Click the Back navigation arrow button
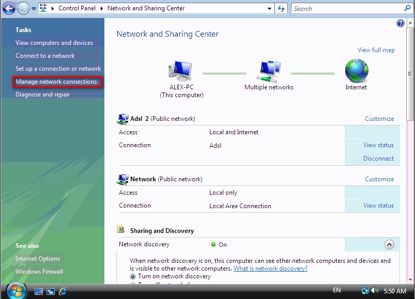The width and height of the screenshot is (415, 299). (9, 9)
